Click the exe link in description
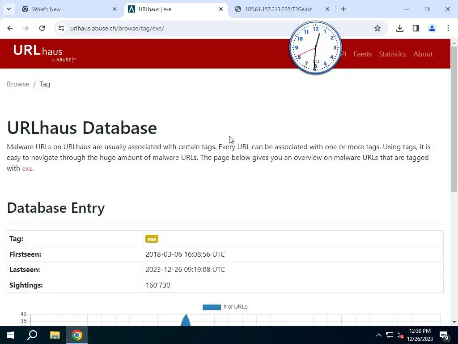458x344 pixels. click(27, 169)
